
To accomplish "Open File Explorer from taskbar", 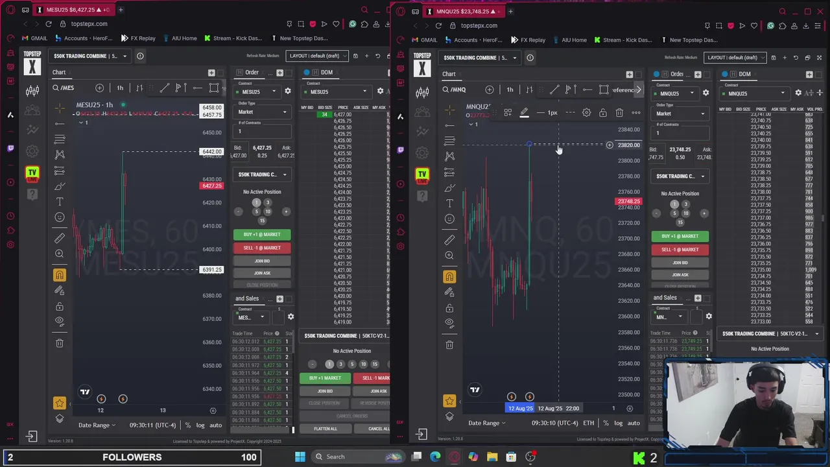I will (x=492, y=457).
